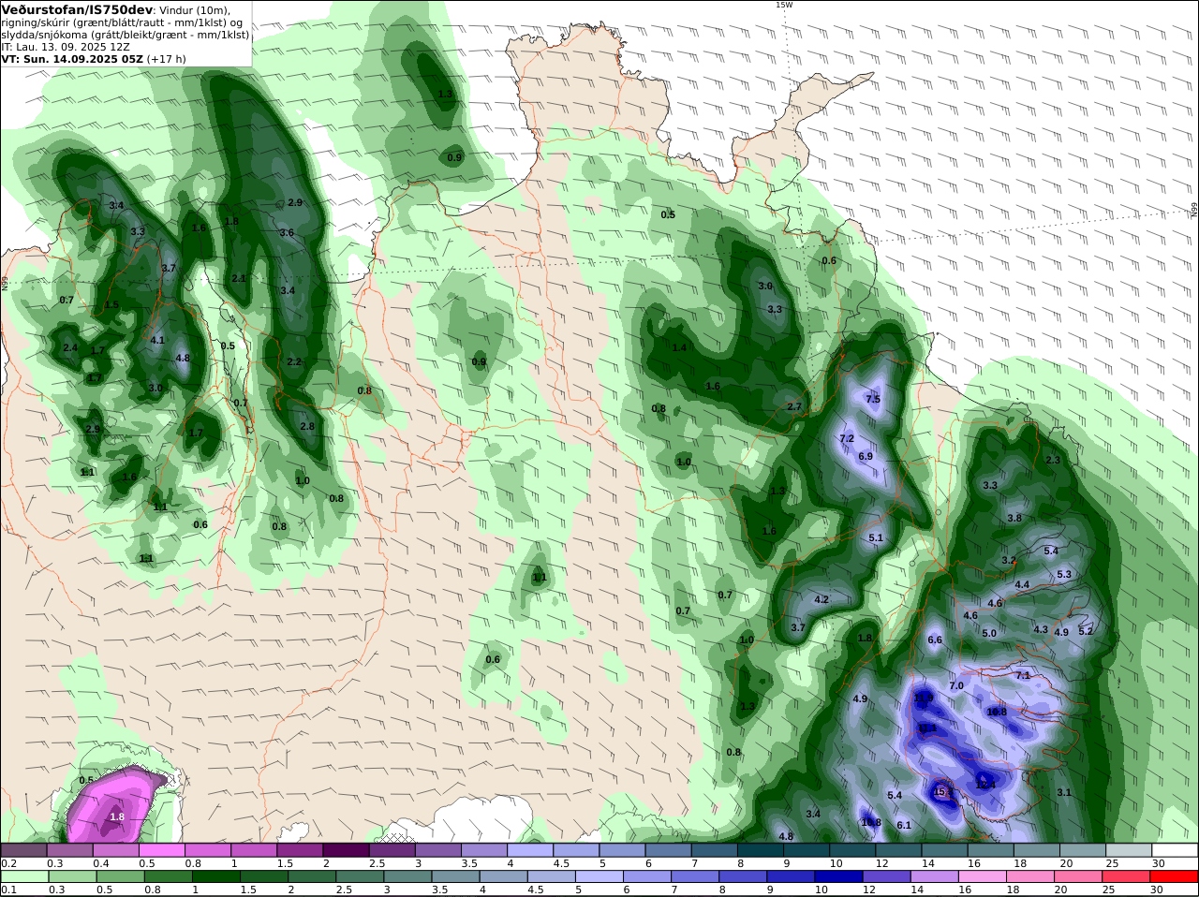Click the 0.1 label on the rain scale

point(7,890)
